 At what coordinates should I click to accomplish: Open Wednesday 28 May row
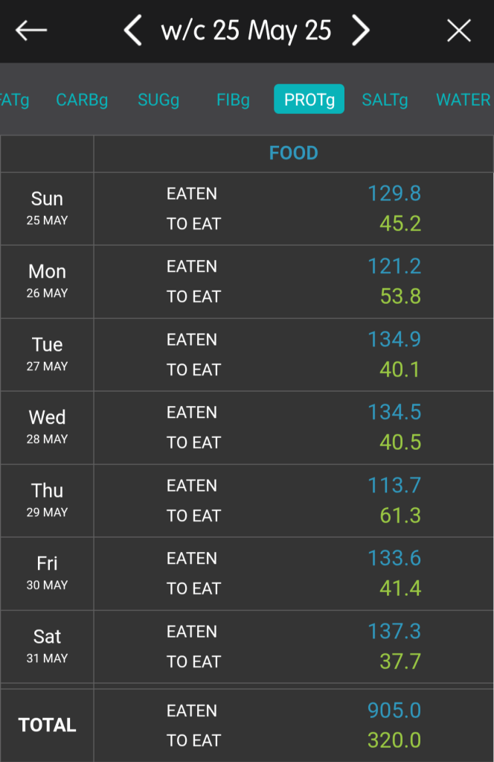coord(47,427)
